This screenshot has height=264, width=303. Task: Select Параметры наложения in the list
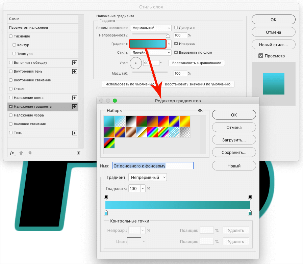(43, 27)
